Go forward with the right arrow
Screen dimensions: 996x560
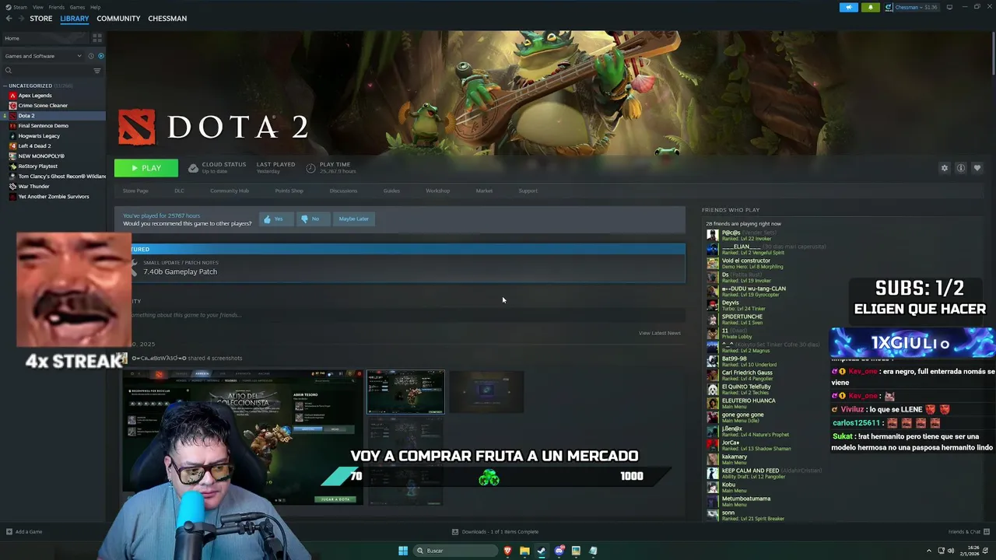20,18
